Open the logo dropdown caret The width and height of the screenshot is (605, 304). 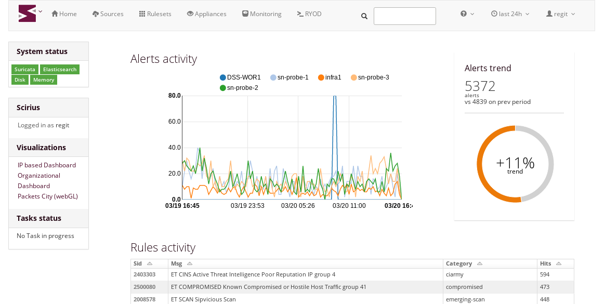click(41, 11)
